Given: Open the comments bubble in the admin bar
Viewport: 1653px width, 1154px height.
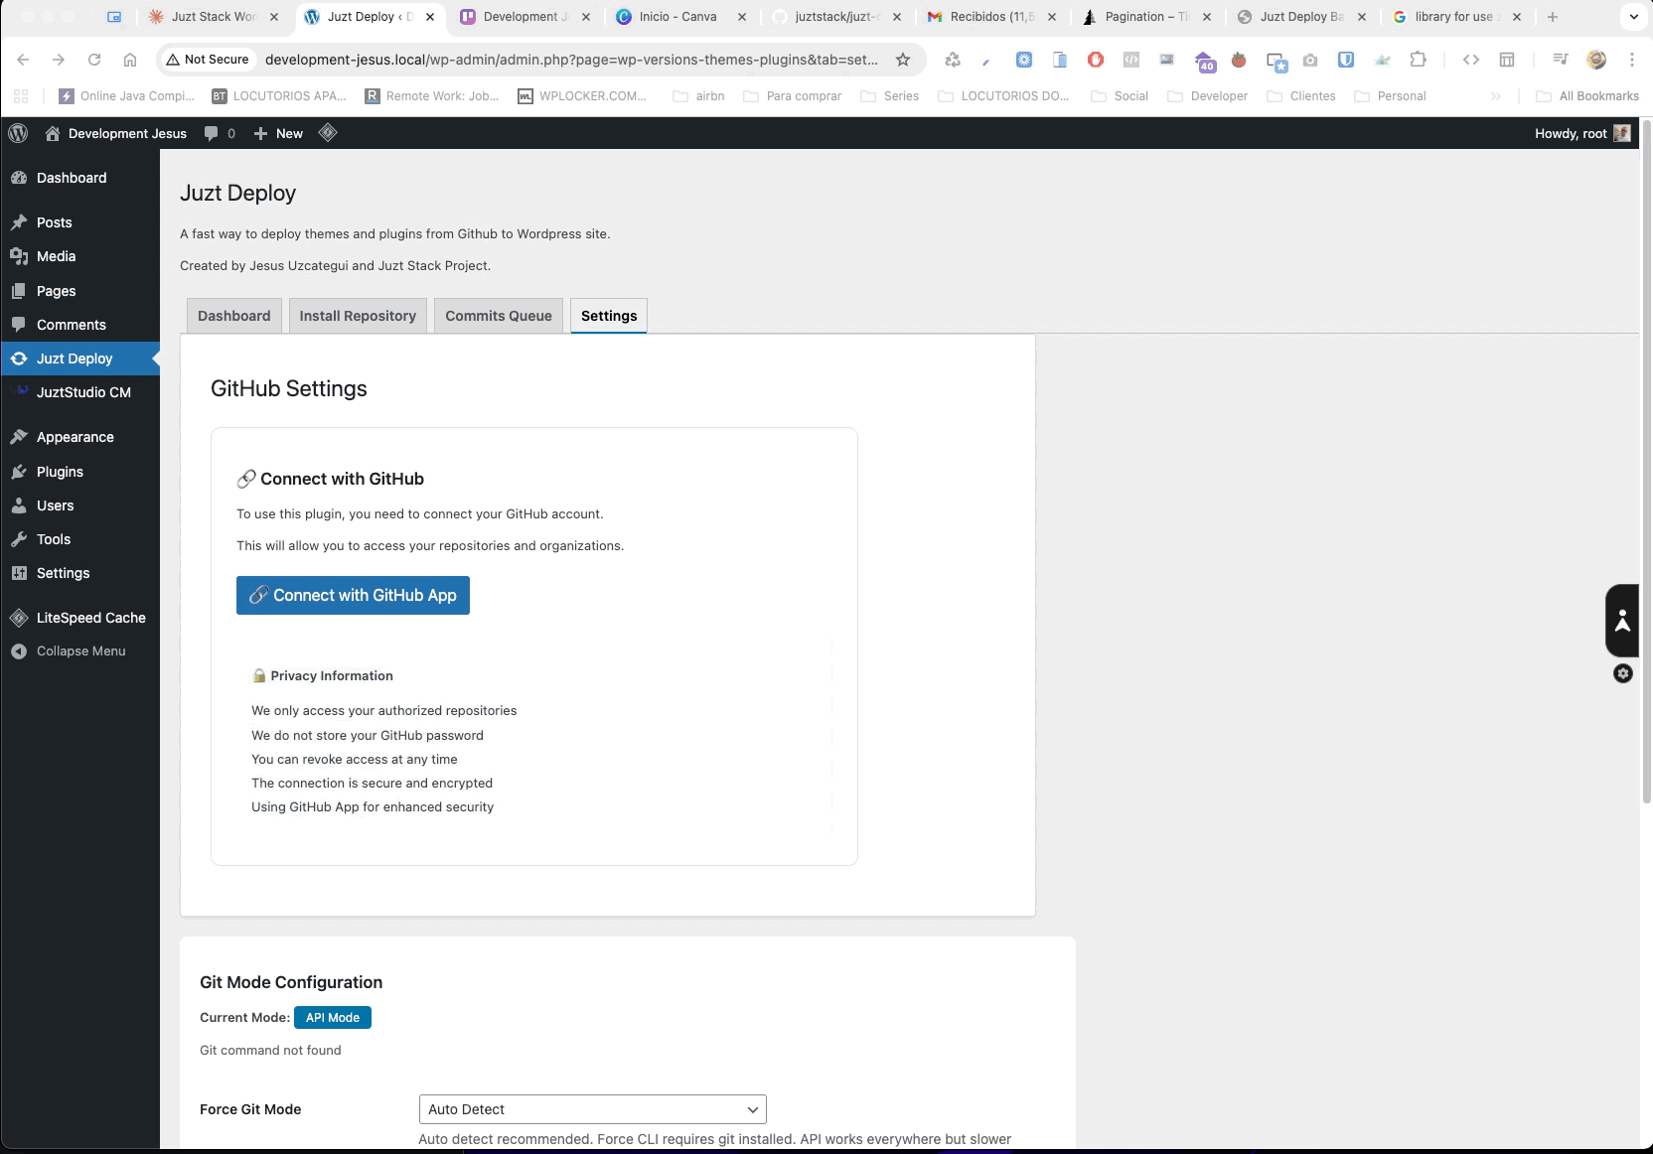Looking at the screenshot, I should point(220,133).
